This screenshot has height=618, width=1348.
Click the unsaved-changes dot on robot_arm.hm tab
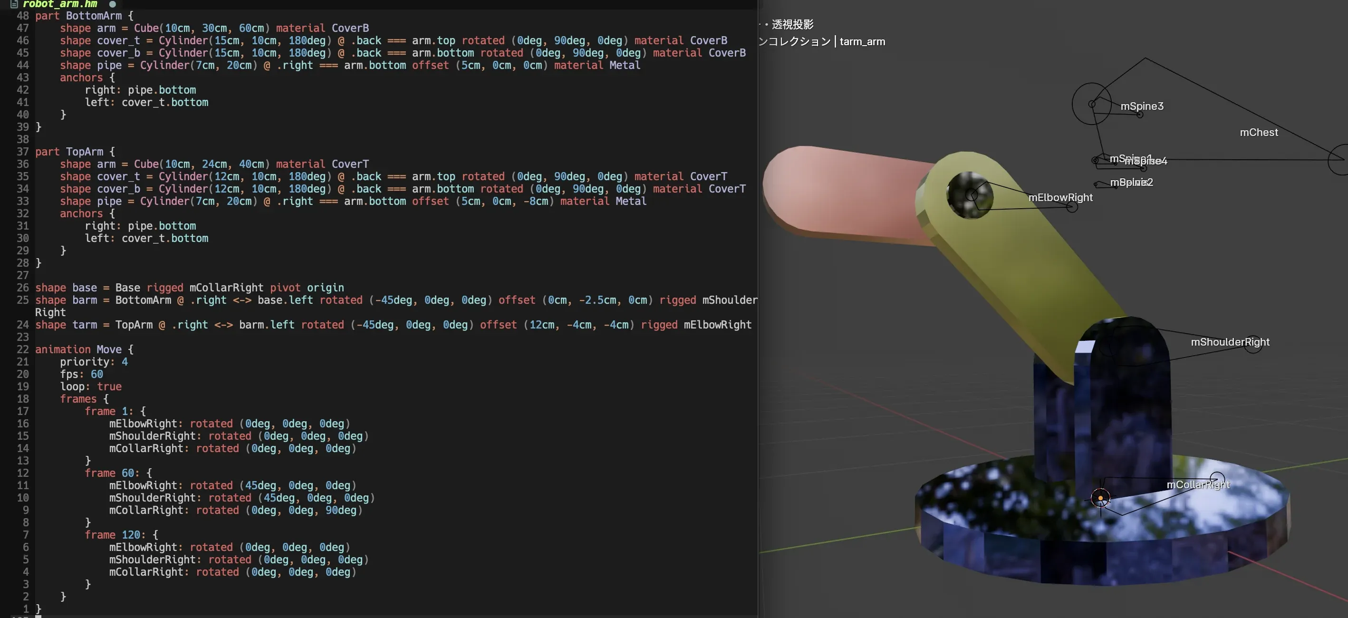coord(113,4)
